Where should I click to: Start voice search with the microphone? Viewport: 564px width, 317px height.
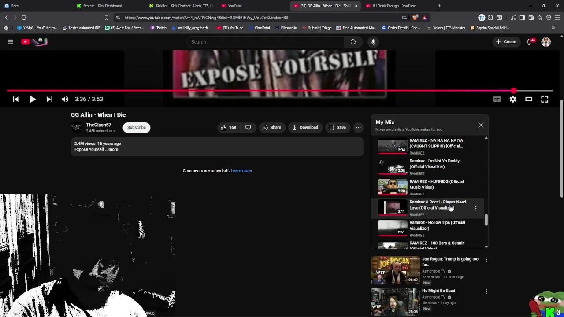(x=373, y=42)
